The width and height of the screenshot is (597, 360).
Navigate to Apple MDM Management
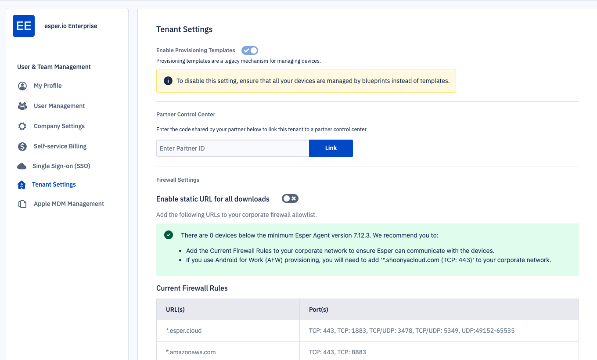click(x=68, y=204)
